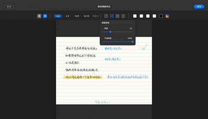208x119 pixels.
Task: Click the blue 保存 save button
Action: (x=199, y=6)
